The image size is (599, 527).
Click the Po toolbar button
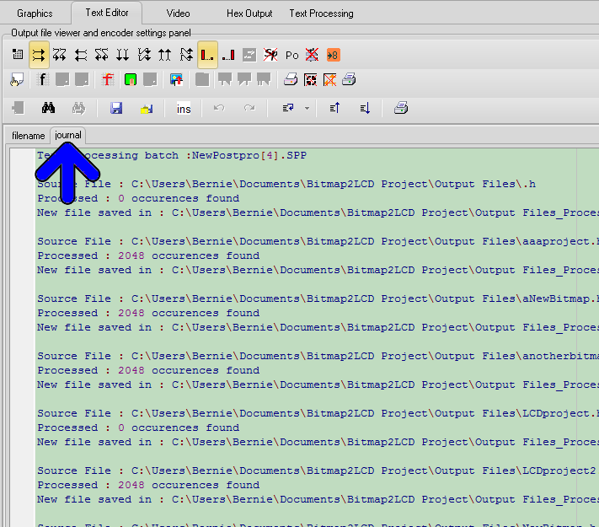tap(291, 56)
